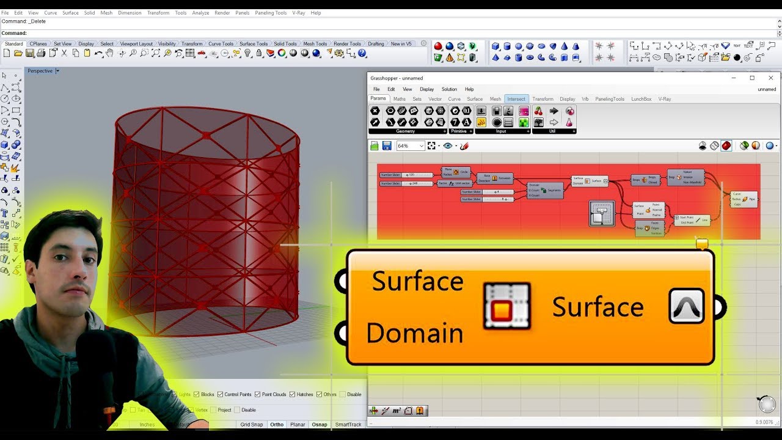Switch to the Curve Tools tab

coord(221,44)
